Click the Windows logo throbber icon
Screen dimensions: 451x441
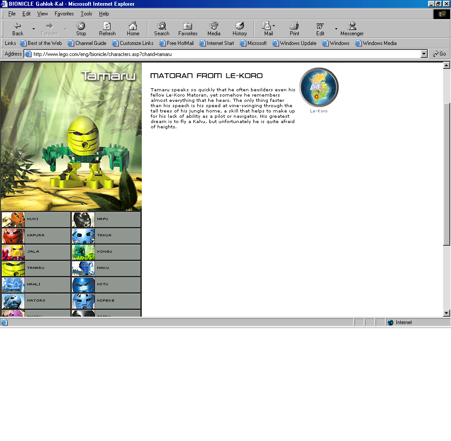441,14
